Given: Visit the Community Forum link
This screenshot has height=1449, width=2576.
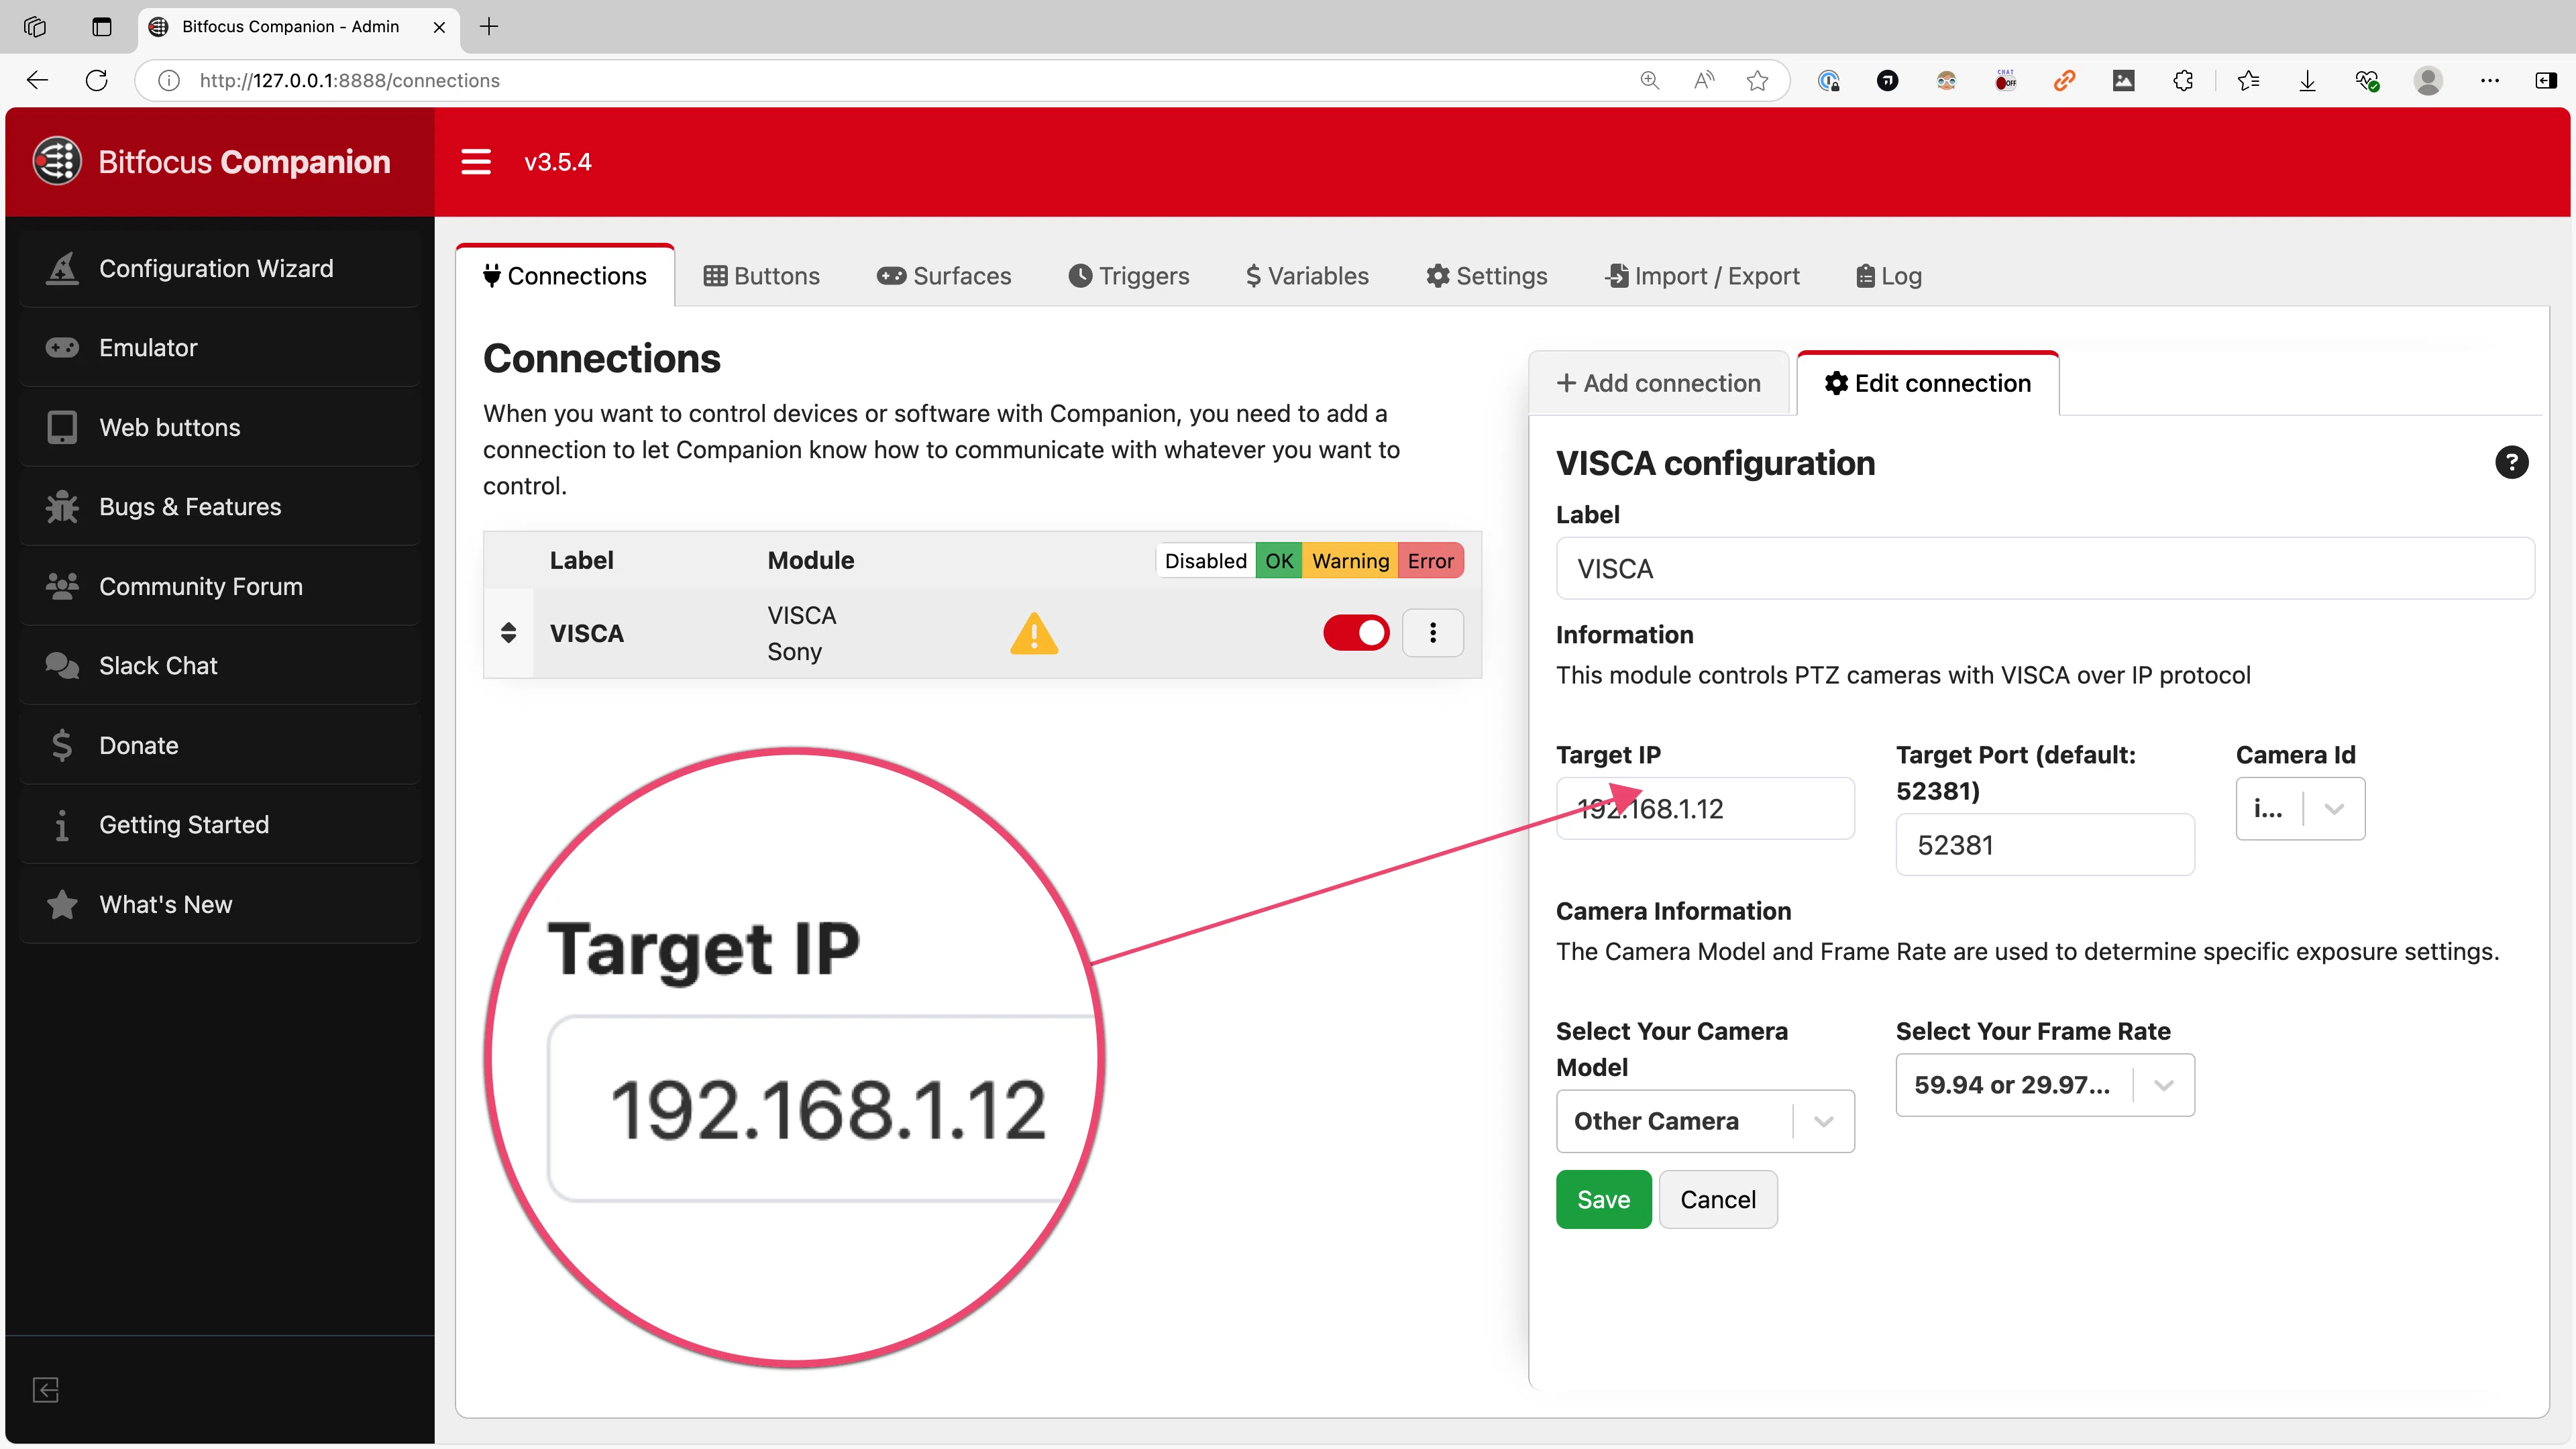Looking at the screenshot, I should pos(219,587).
